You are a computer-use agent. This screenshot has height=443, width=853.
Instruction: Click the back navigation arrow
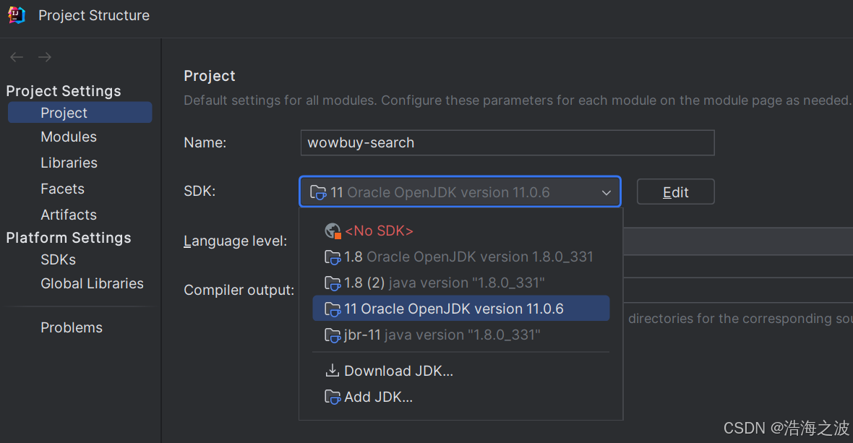[16, 56]
